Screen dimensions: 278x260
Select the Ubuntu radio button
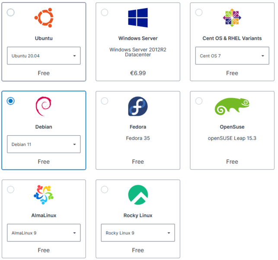pyautogui.click(x=11, y=13)
